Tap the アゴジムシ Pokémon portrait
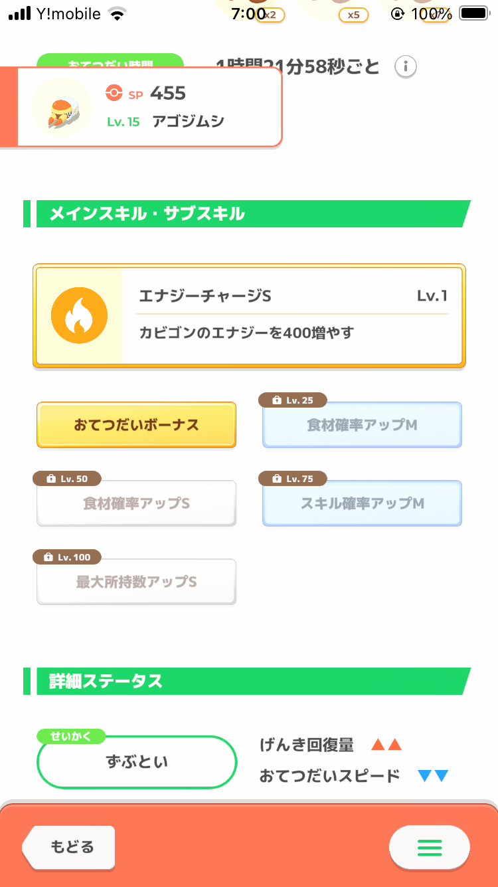This screenshot has width=498, height=887. point(62,108)
